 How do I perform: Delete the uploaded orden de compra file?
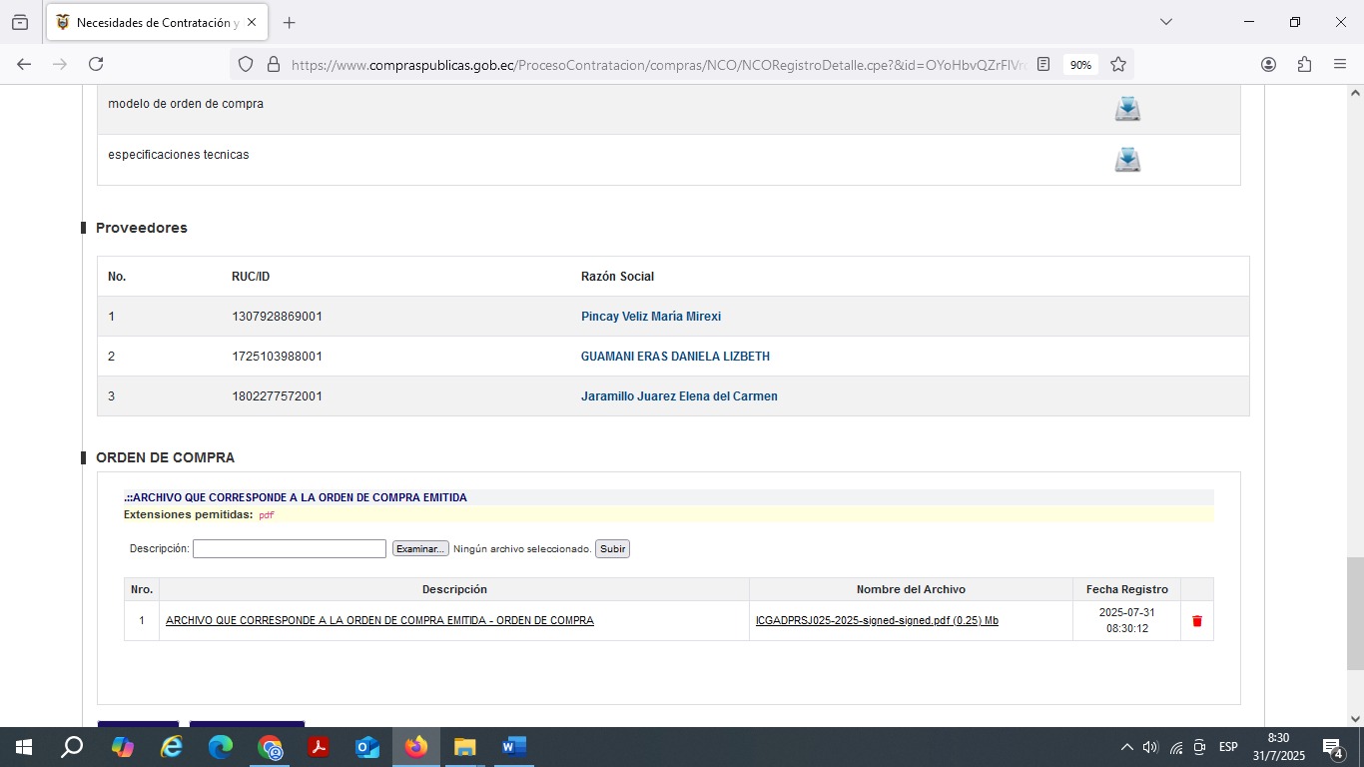coord(1196,621)
